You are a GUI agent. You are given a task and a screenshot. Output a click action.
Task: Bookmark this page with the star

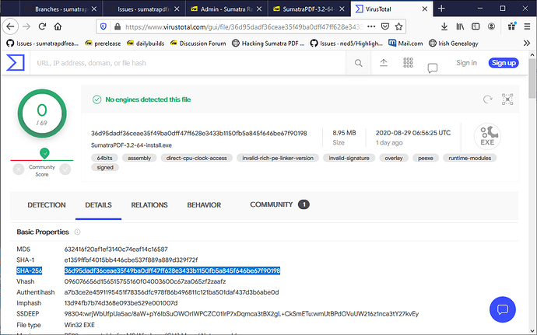(398, 26)
